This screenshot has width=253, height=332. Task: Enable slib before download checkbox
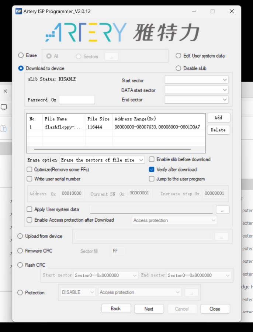coord(152,159)
